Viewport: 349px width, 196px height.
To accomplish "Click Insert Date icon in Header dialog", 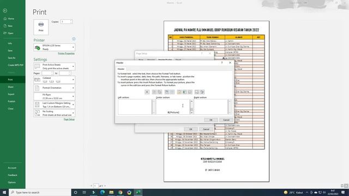I will click(167, 92).
